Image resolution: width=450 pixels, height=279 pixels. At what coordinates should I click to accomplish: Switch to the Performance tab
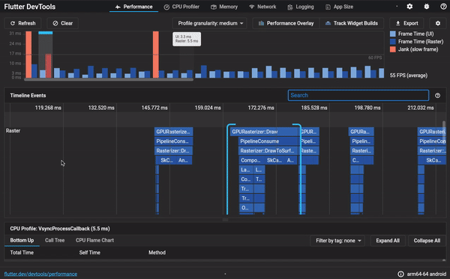click(133, 7)
